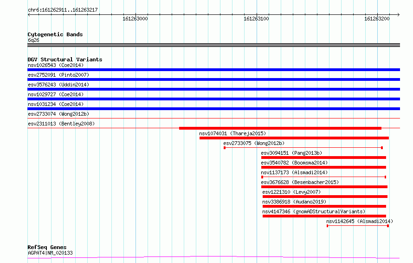Click the thin red line under esv2733074
The height and width of the screenshot is (263, 413).
tap(213, 118)
